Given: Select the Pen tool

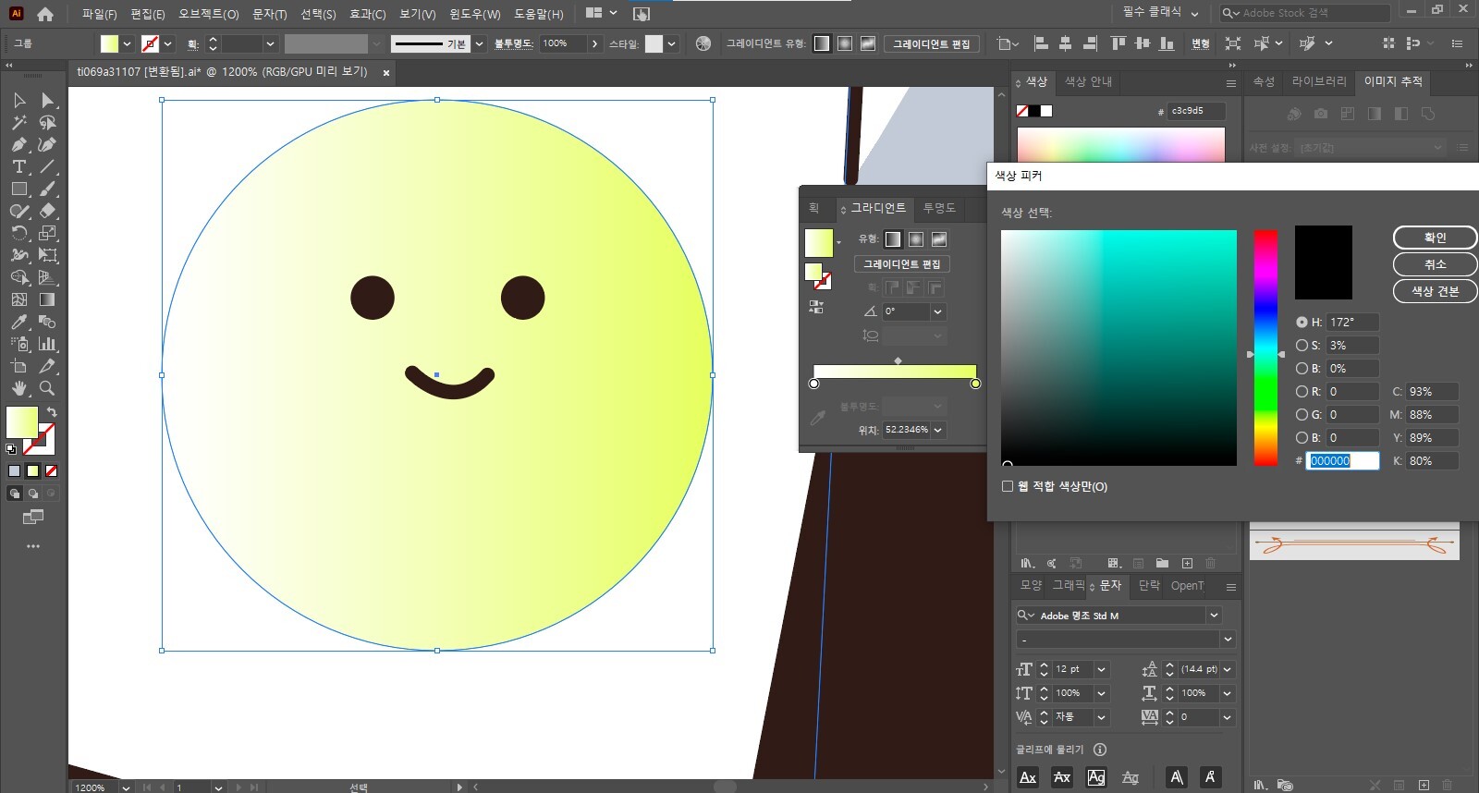Looking at the screenshot, I should point(18,144).
